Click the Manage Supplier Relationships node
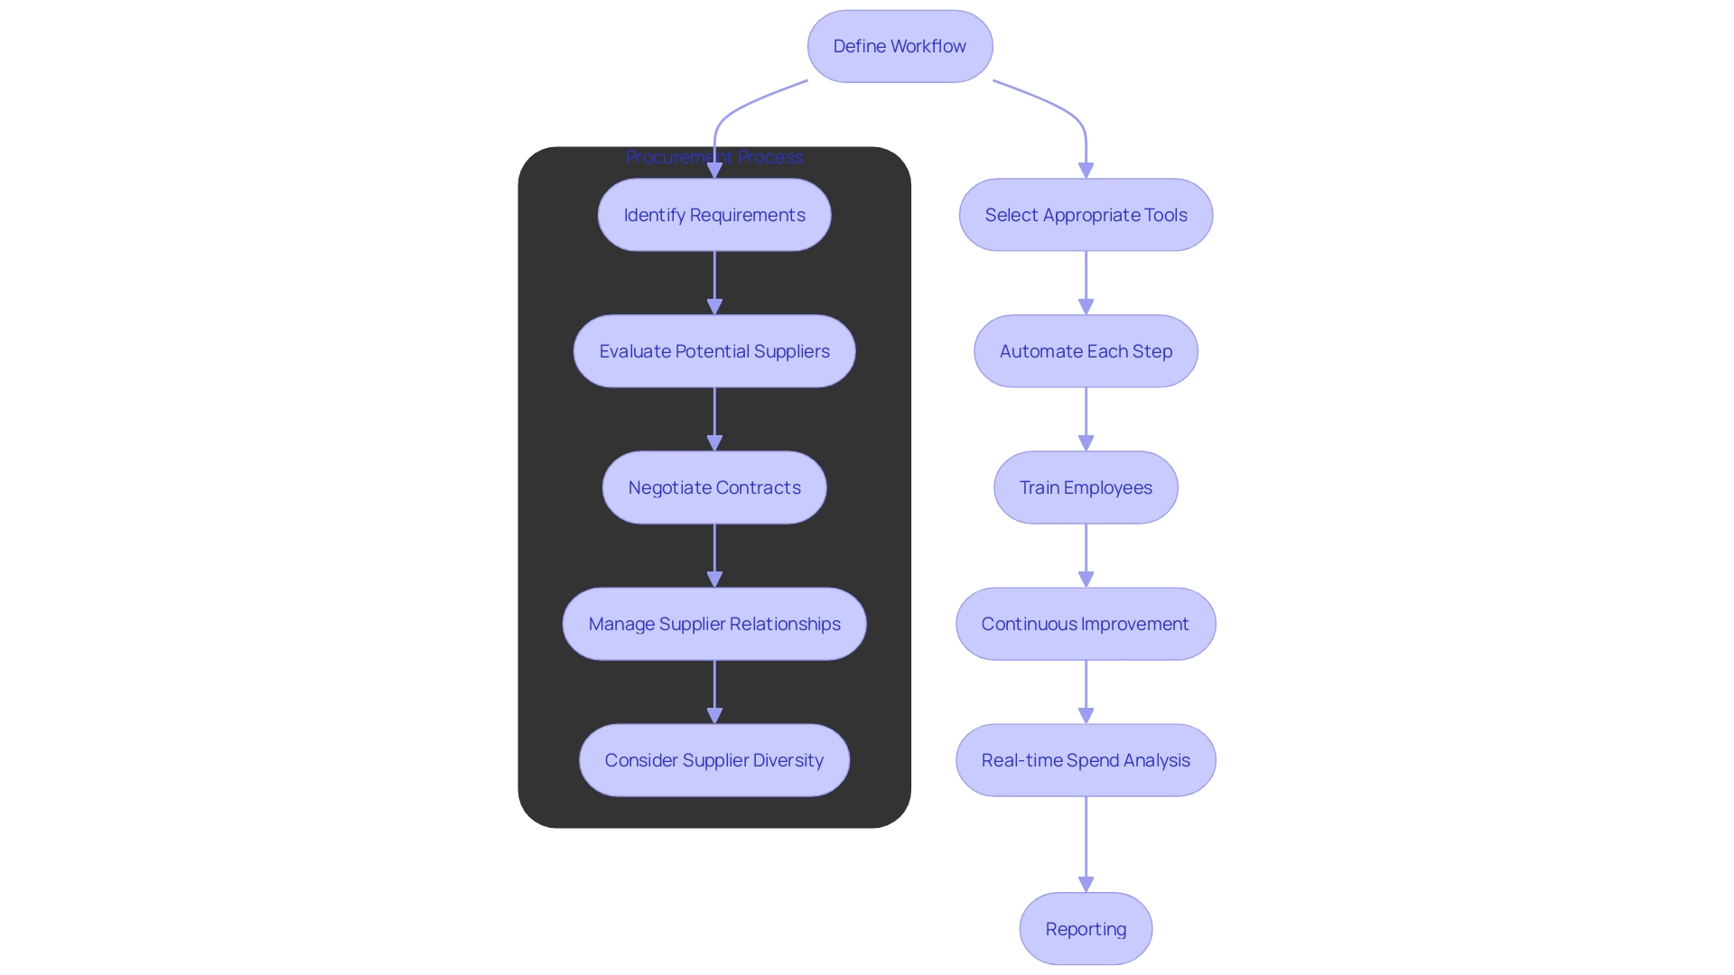The image size is (1734, 975). pos(713,624)
